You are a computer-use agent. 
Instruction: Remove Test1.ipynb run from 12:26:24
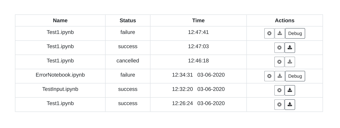pos(279,105)
